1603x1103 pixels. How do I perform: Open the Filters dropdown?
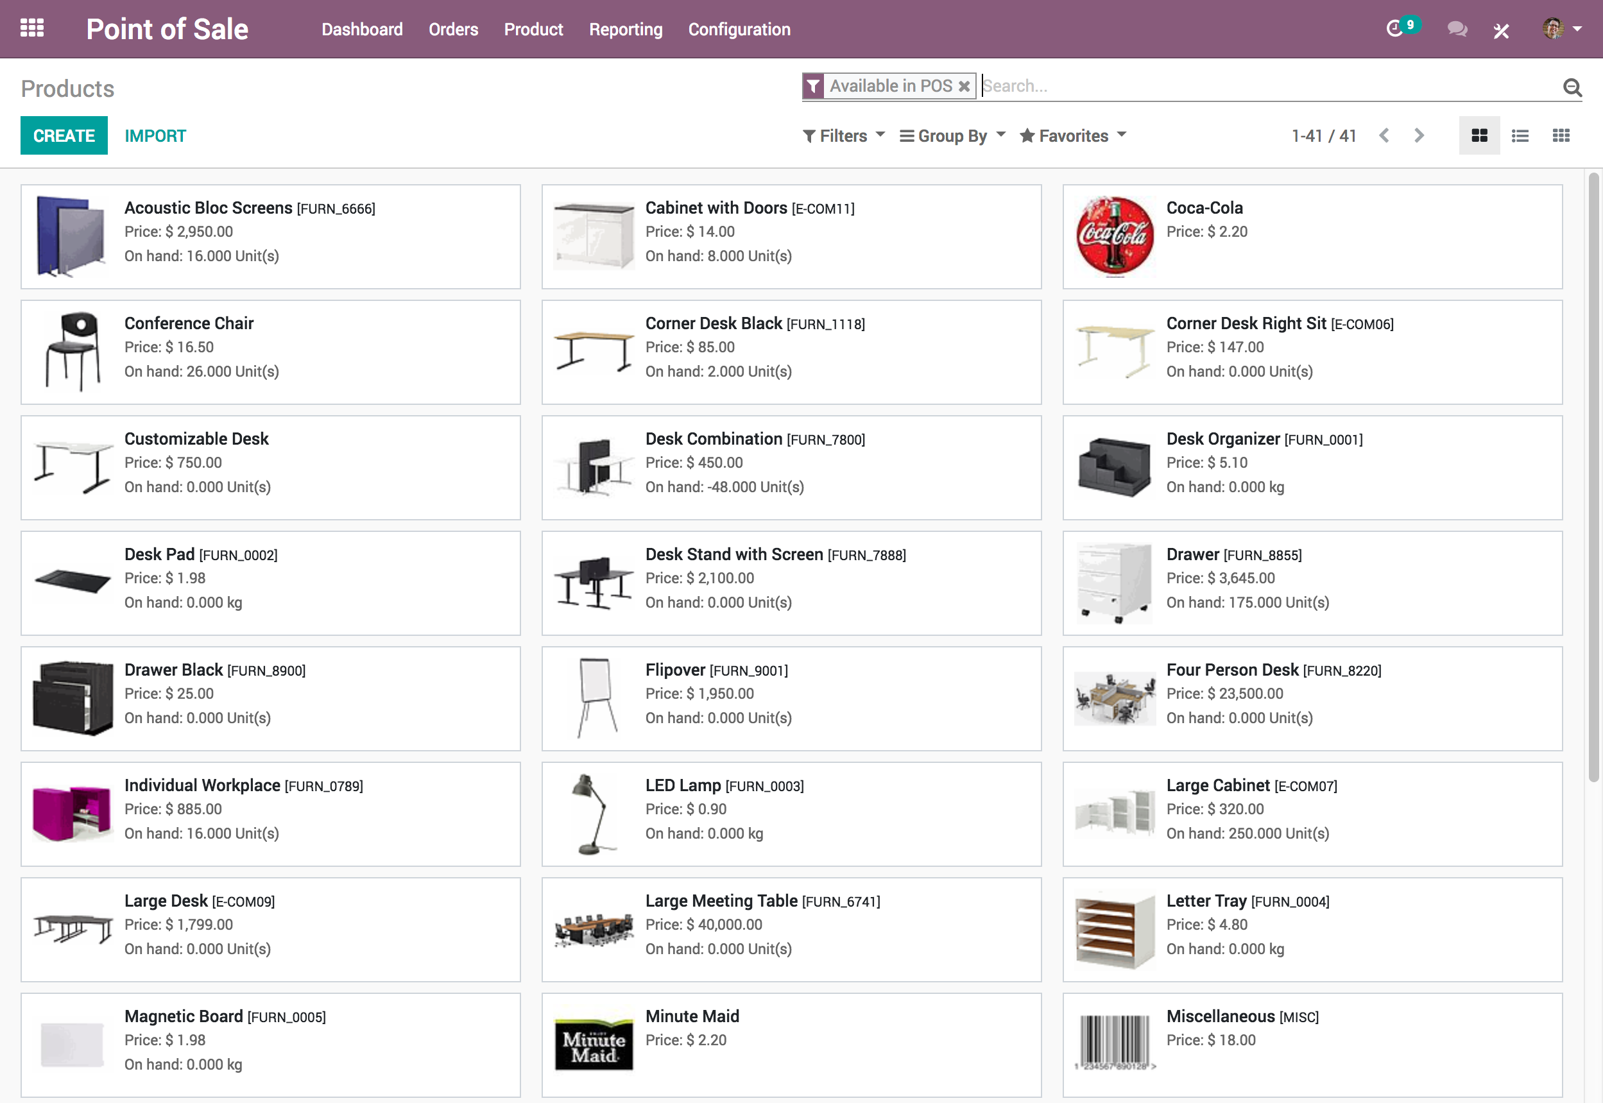click(842, 135)
